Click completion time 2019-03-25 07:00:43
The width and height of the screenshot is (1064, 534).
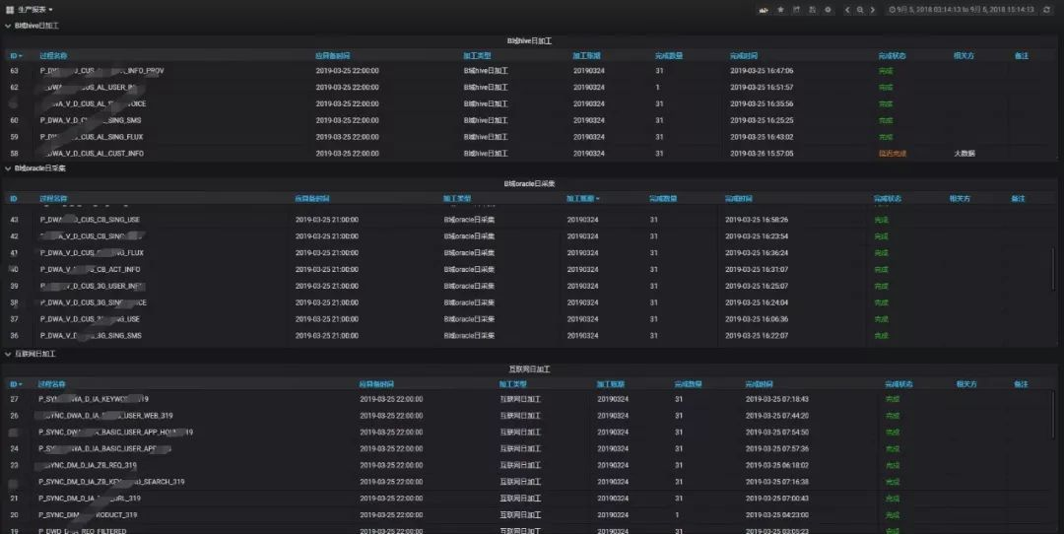click(x=777, y=498)
